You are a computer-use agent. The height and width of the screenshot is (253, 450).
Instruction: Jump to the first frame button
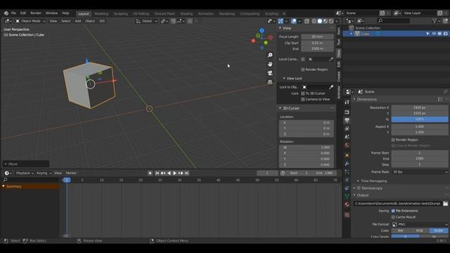[x=157, y=173]
